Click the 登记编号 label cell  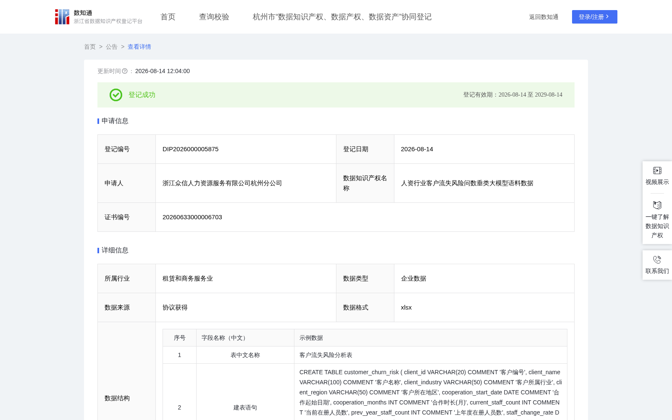click(126, 149)
